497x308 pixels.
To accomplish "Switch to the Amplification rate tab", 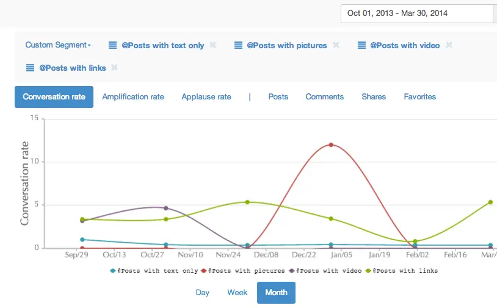I will (133, 96).
